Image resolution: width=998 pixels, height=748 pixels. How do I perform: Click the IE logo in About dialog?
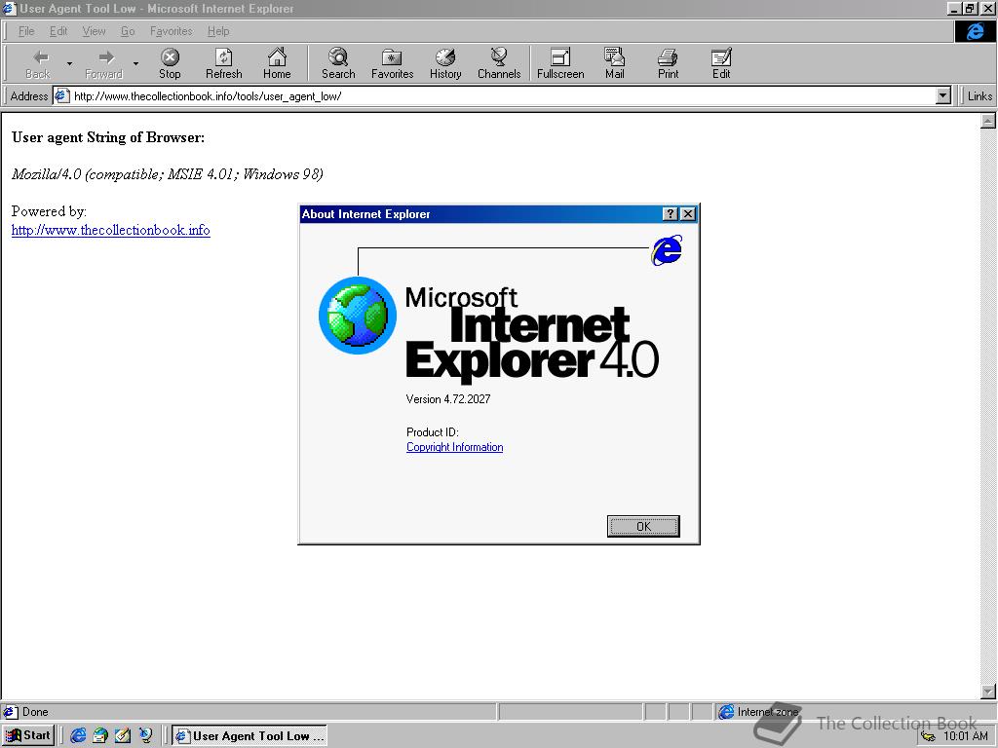point(667,250)
